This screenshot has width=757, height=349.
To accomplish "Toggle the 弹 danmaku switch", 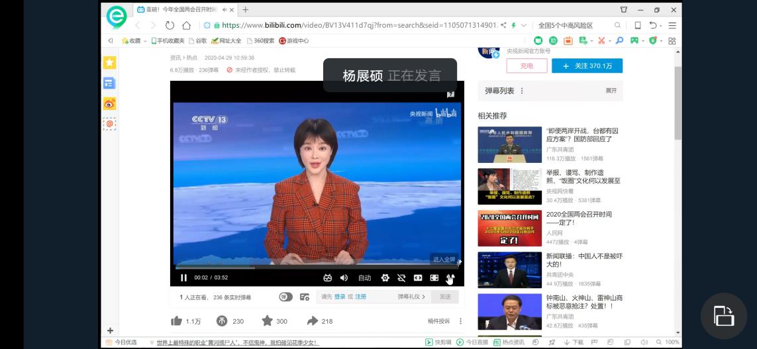I will tap(286, 297).
